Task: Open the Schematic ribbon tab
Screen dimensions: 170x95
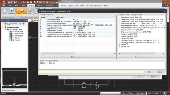Action: coord(50,6)
